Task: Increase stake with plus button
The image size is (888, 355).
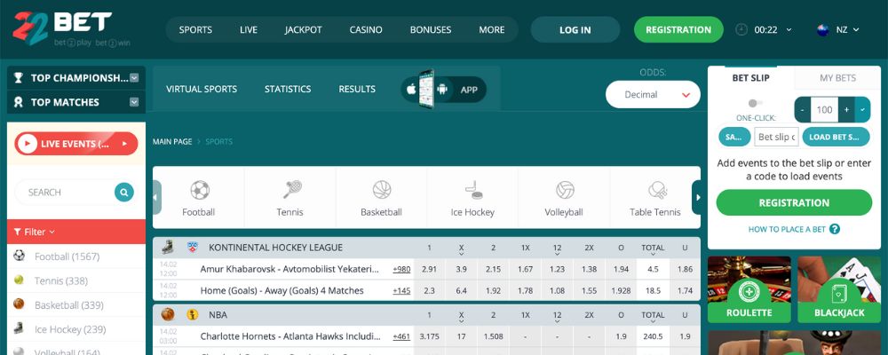Action: [x=846, y=110]
